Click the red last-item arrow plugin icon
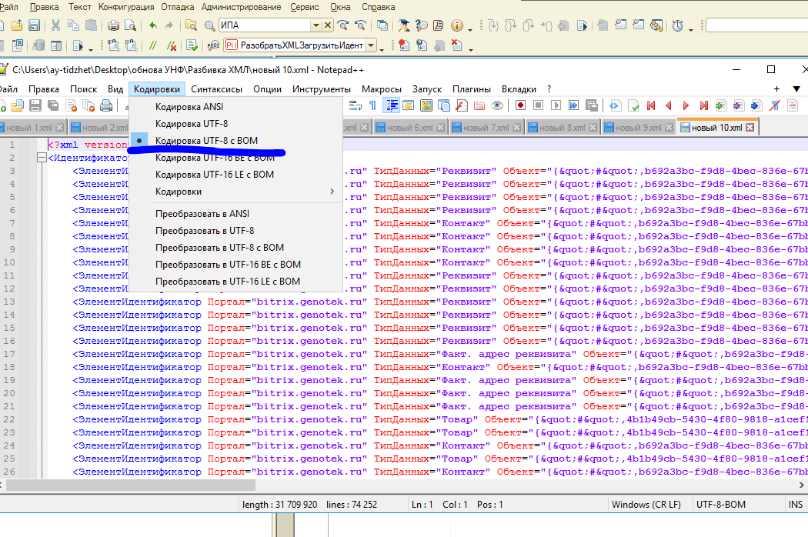The height and width of the screenshot is (537, 808). pyautogui.click(x=703, y=105)
